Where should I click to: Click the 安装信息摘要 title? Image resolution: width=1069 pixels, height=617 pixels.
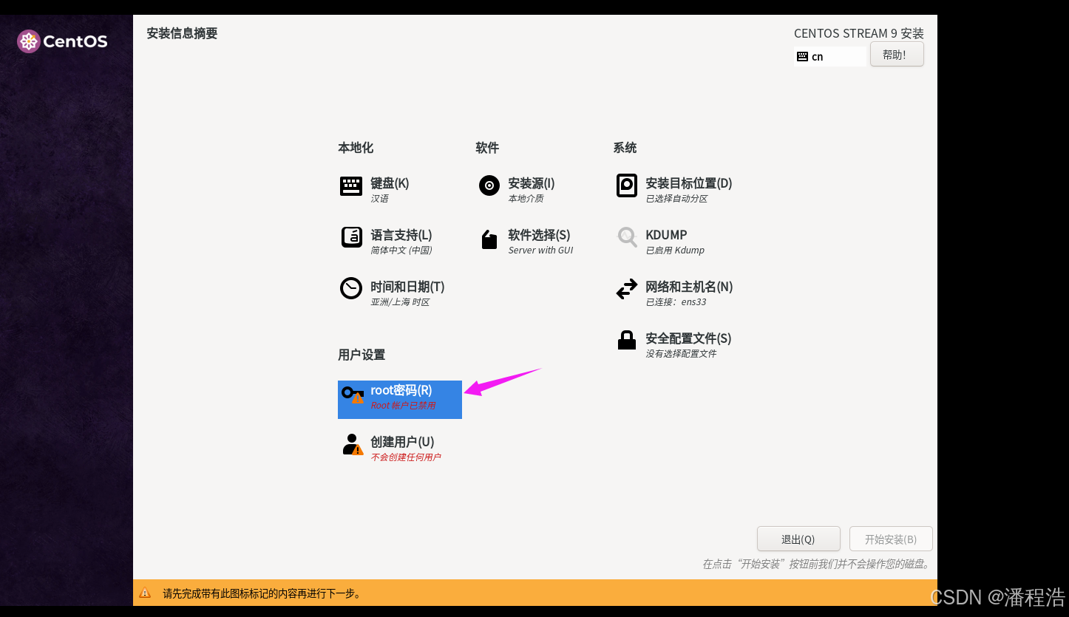pos(182,33)
